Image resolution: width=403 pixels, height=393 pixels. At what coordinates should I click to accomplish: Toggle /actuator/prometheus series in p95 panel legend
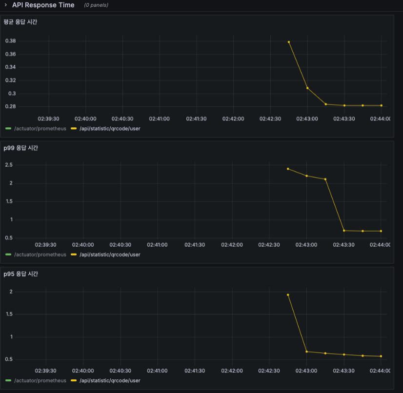pyautogui.click(x=40, y=380)
